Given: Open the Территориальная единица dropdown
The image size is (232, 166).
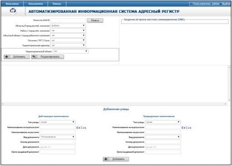Looking at the screenshot, I should [68, 45].
